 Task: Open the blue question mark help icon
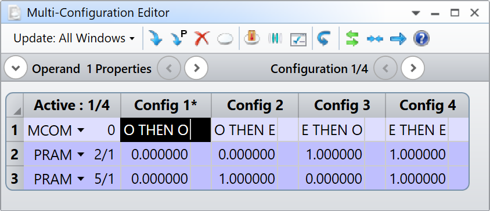[421, 39]
